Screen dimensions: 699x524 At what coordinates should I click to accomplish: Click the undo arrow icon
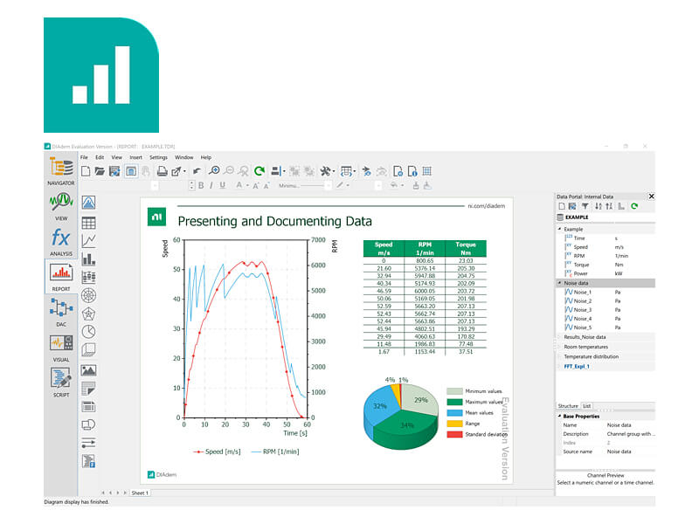197,171
